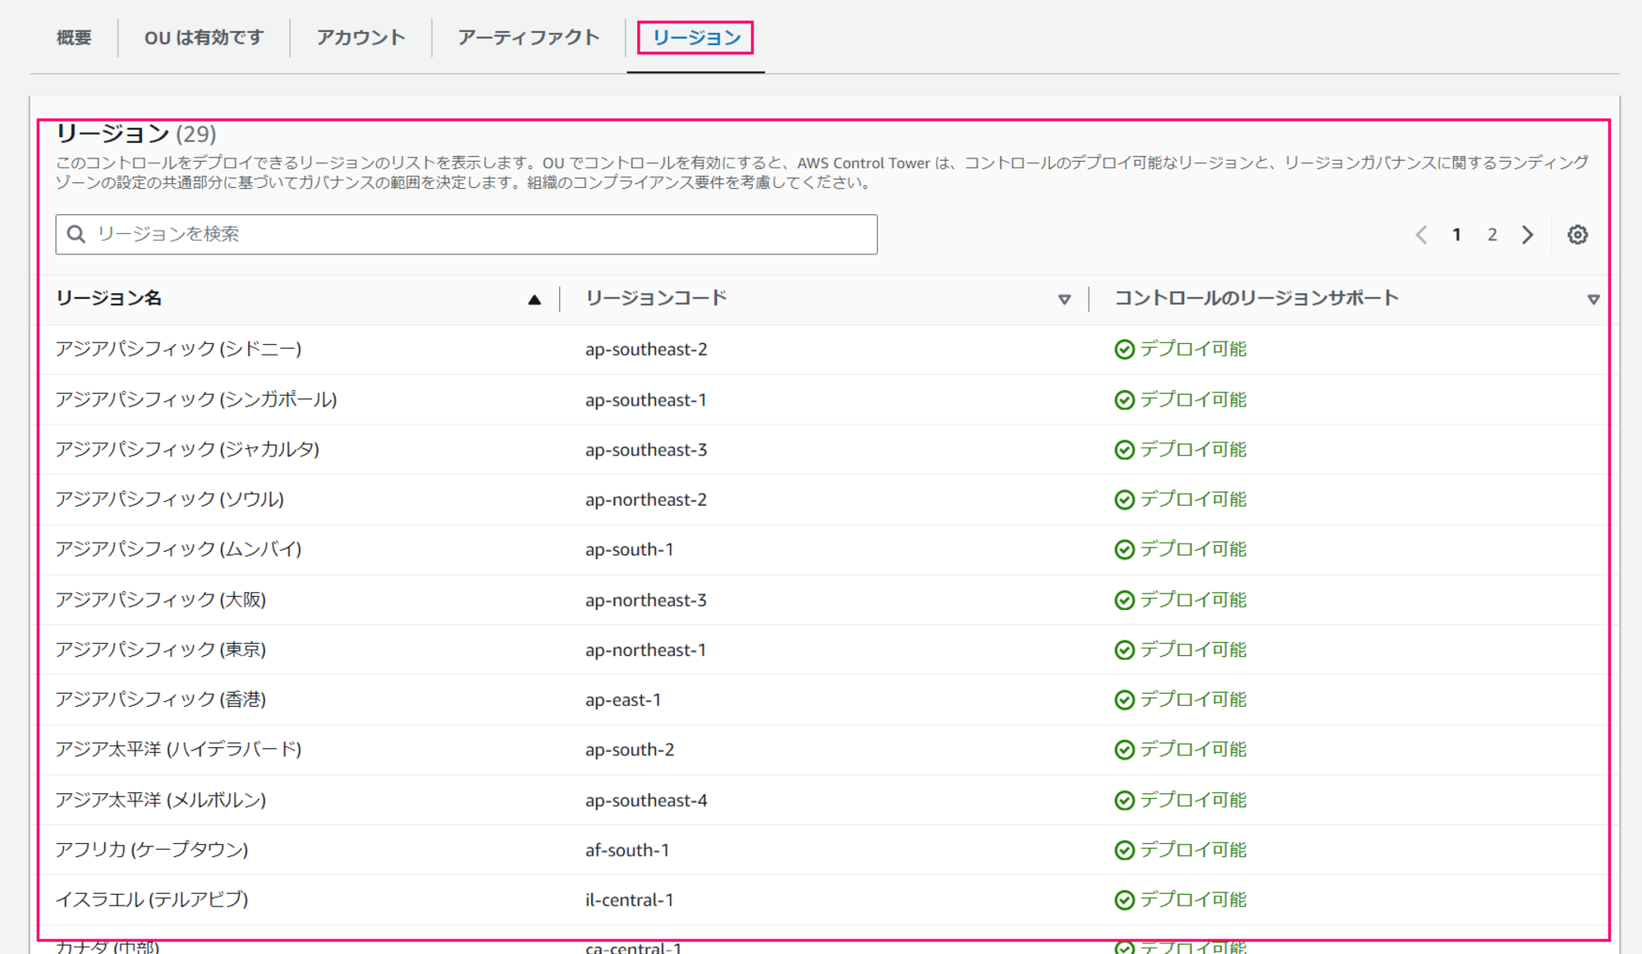Viewport: 1642px width, 954px height.
Task: Click region code ap-southeast-3
Action: pyautogui.click(x=646, y=451)
